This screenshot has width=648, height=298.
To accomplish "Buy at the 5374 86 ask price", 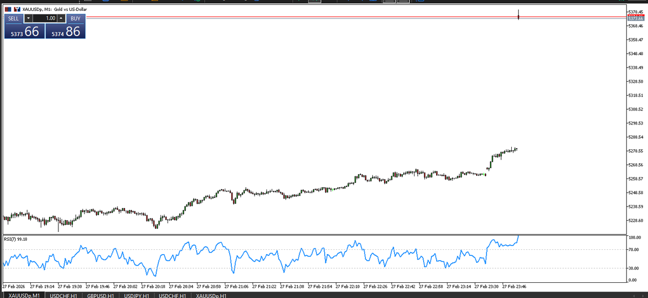I will [65, 31].
